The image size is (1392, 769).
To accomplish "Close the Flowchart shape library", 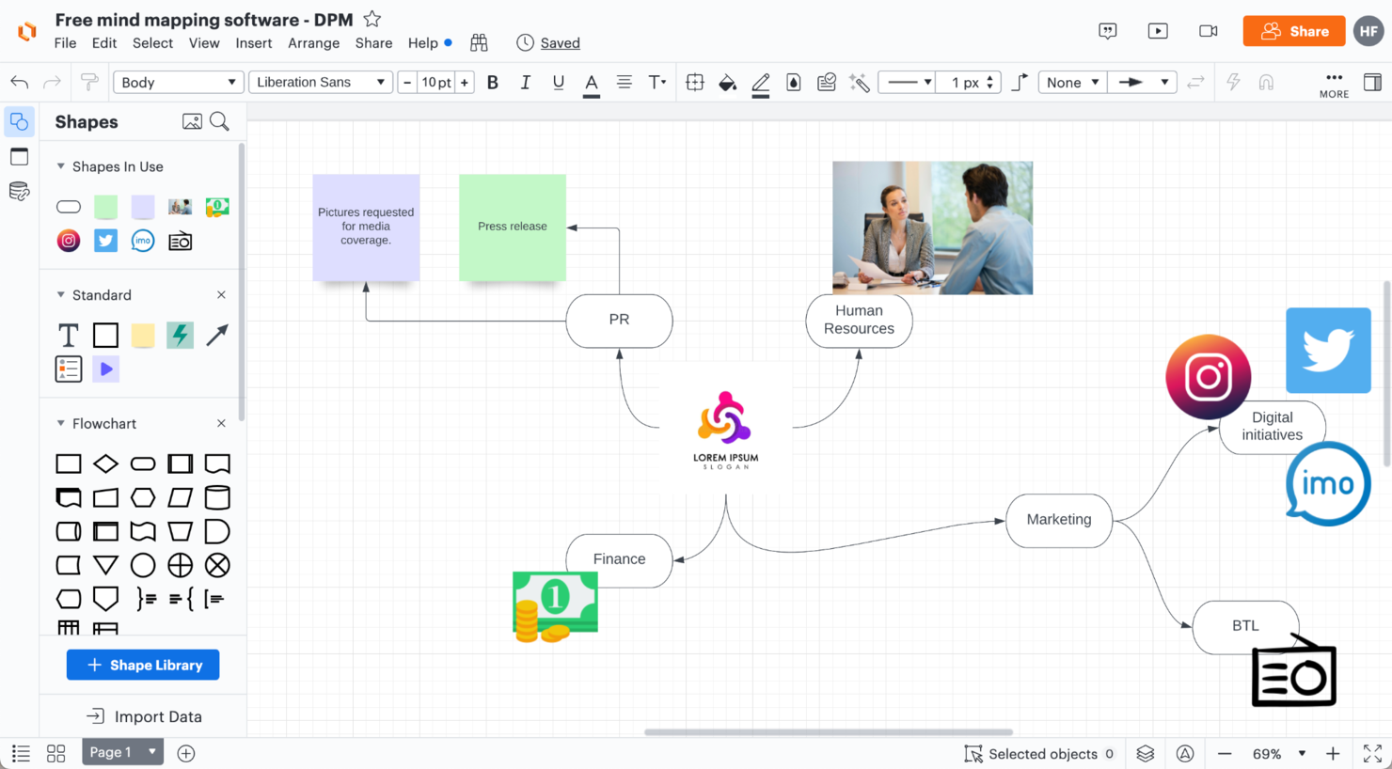I will (x=221, y=424).
